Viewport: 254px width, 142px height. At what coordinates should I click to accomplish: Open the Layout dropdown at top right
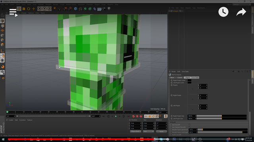point(242,4)
